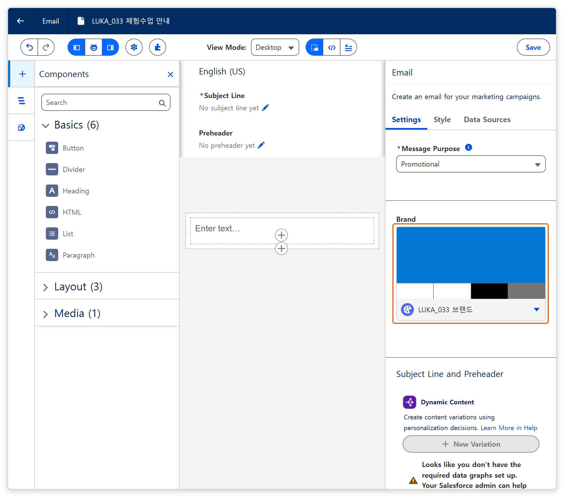Select the HTML component
This screenshot has width=564, height=497.
pyautogui.click(x=64, y=212)
